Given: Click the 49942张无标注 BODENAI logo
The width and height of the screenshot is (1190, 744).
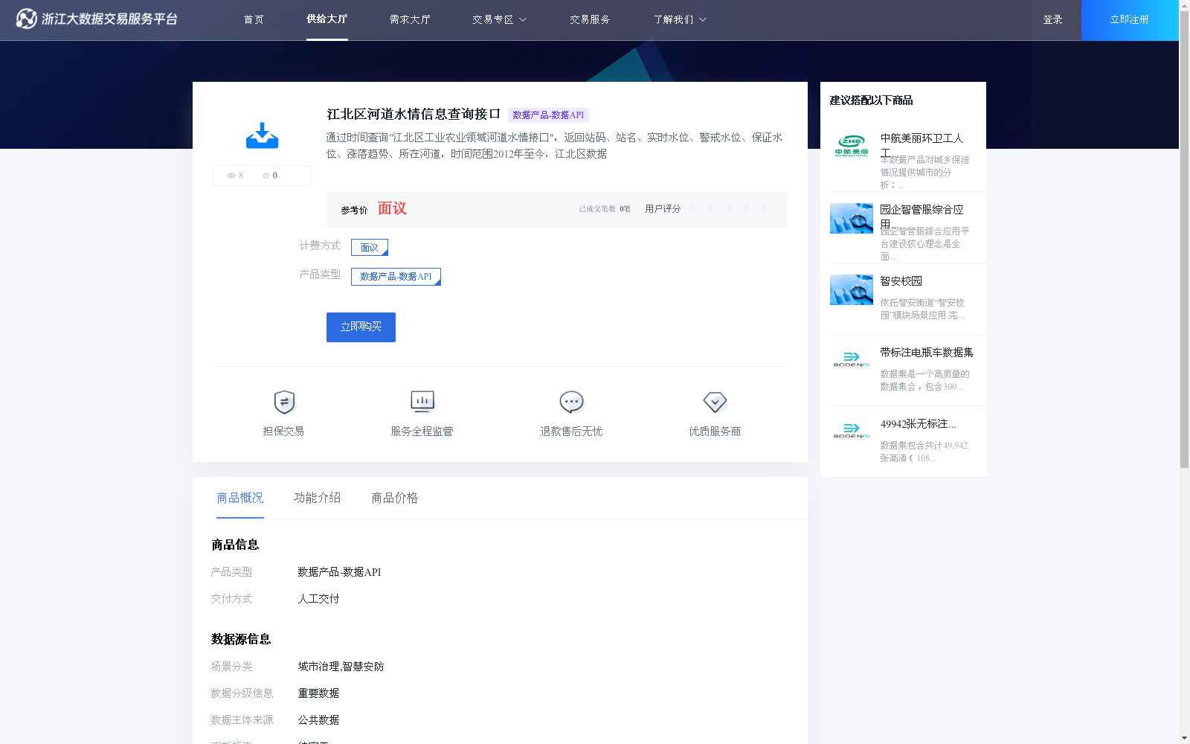Looking at the screenshot, I should tap(852, 432).
